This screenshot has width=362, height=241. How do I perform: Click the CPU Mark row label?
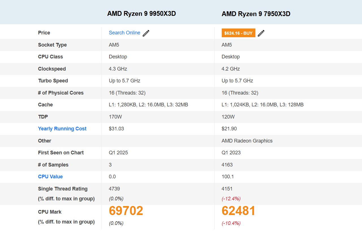[x=50, y=212]
